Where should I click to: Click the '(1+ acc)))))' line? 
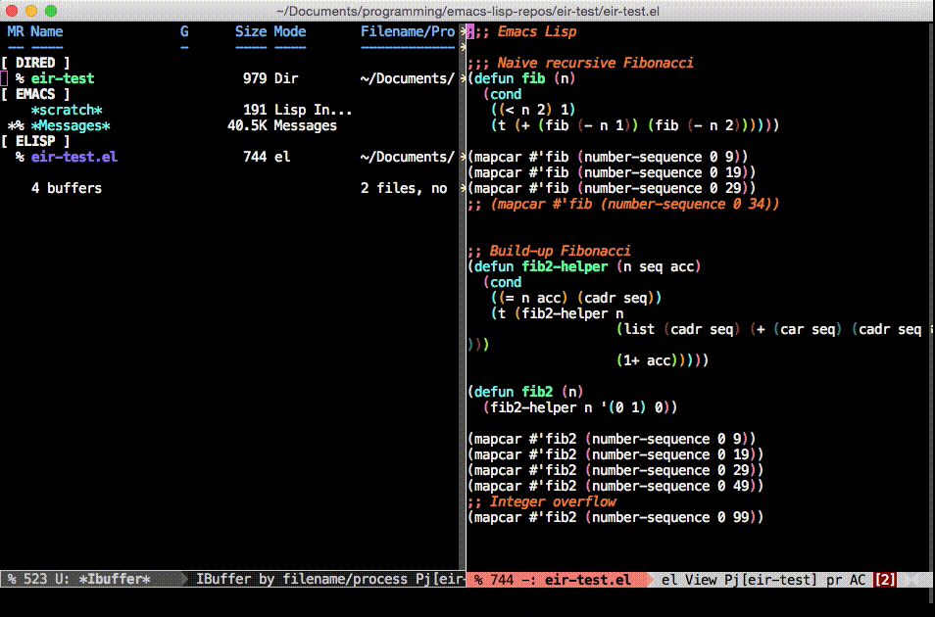click(663, 360)
